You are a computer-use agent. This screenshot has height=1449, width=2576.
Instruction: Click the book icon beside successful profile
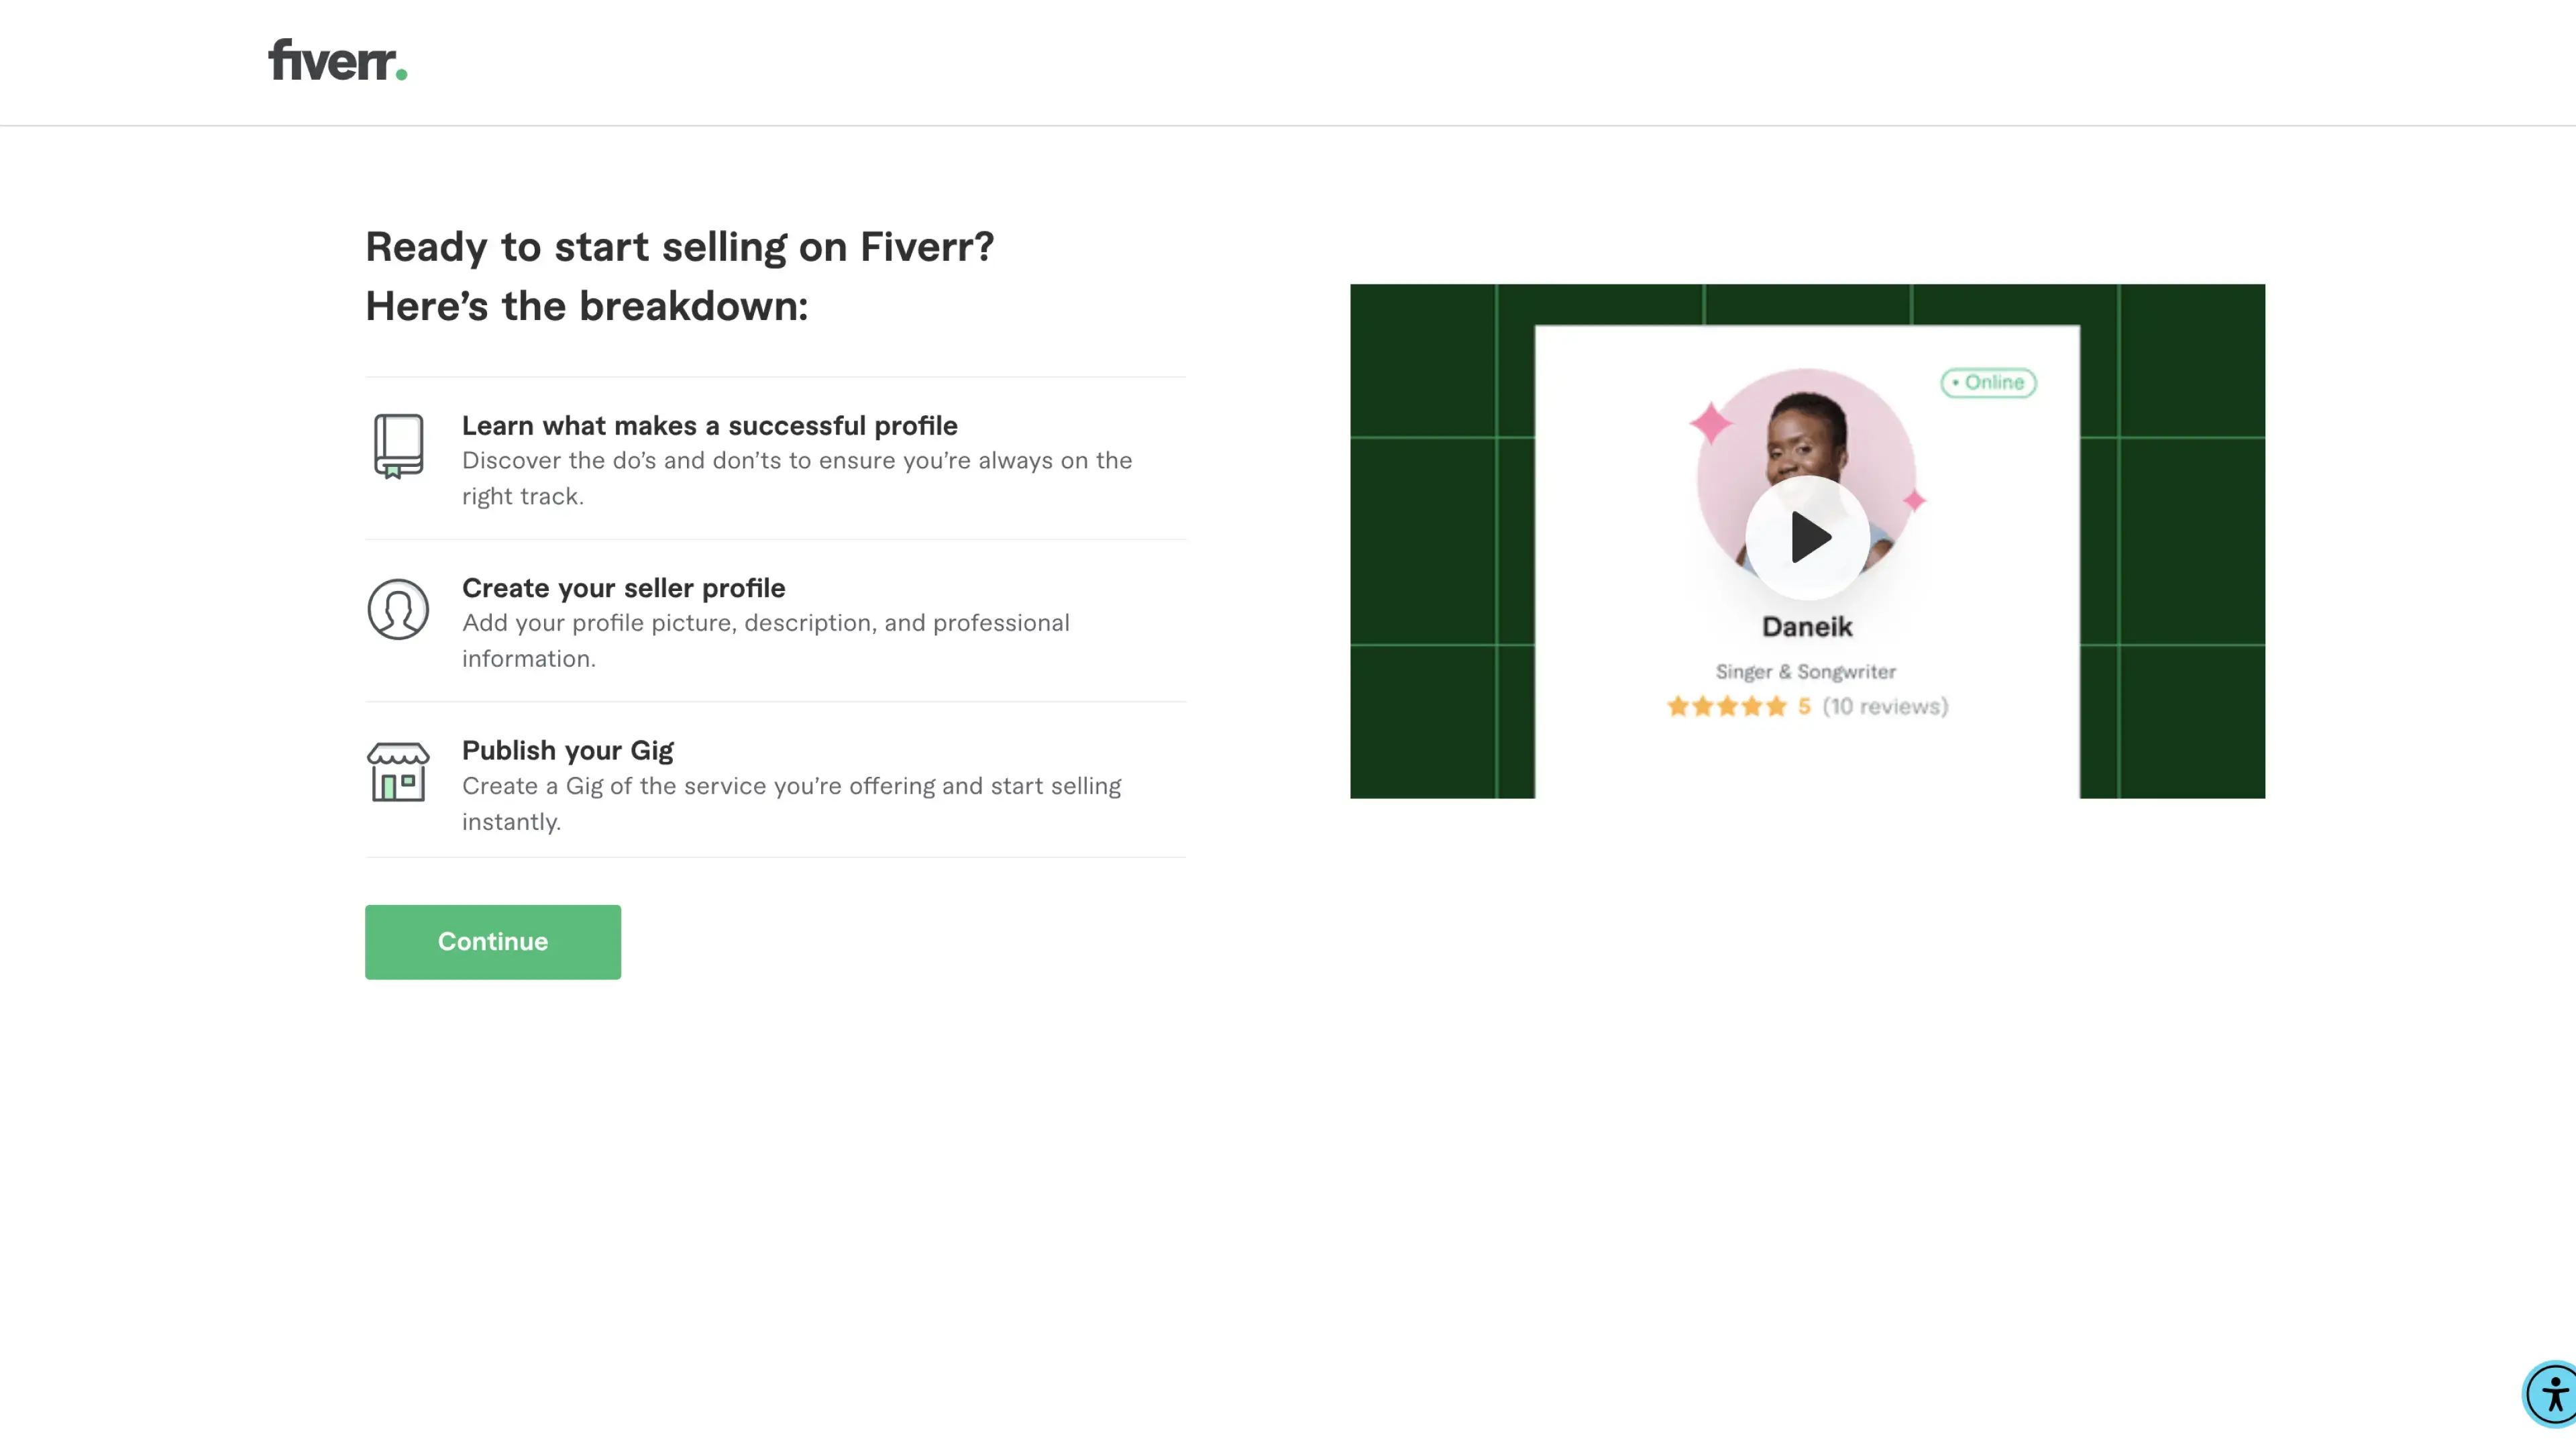pyautogui.click(x=398, y=446)
